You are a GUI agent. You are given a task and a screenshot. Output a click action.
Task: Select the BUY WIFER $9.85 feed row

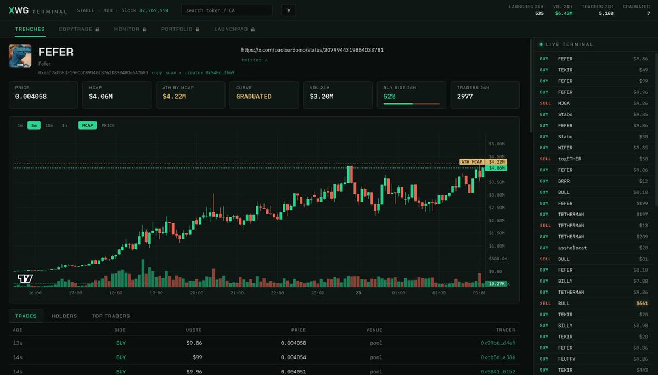pyautogui.click(x=593, y=147)
